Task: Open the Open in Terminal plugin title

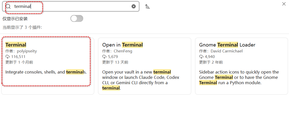Action: tap(122, 45)
